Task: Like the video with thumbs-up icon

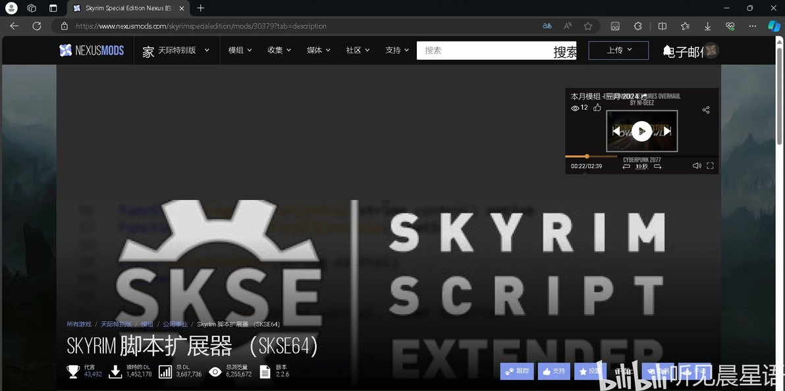Action: [x=597, y=108]
